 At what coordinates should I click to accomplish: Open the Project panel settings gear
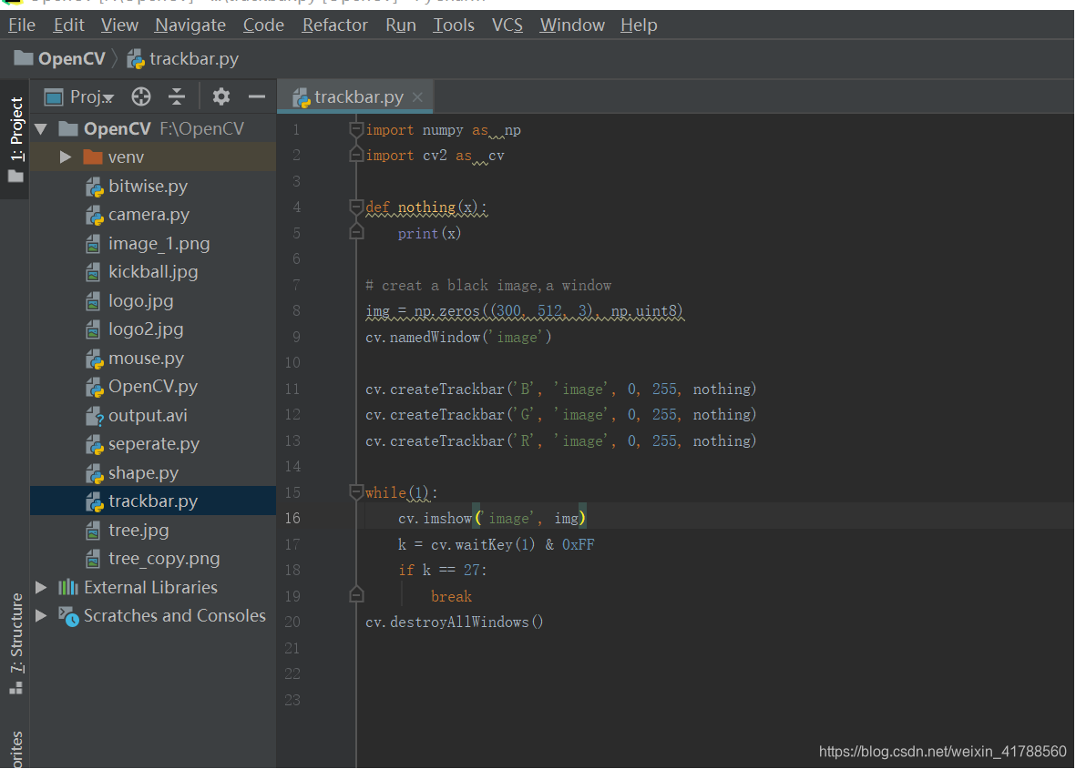pyautogui.click(x=221, y=96)
